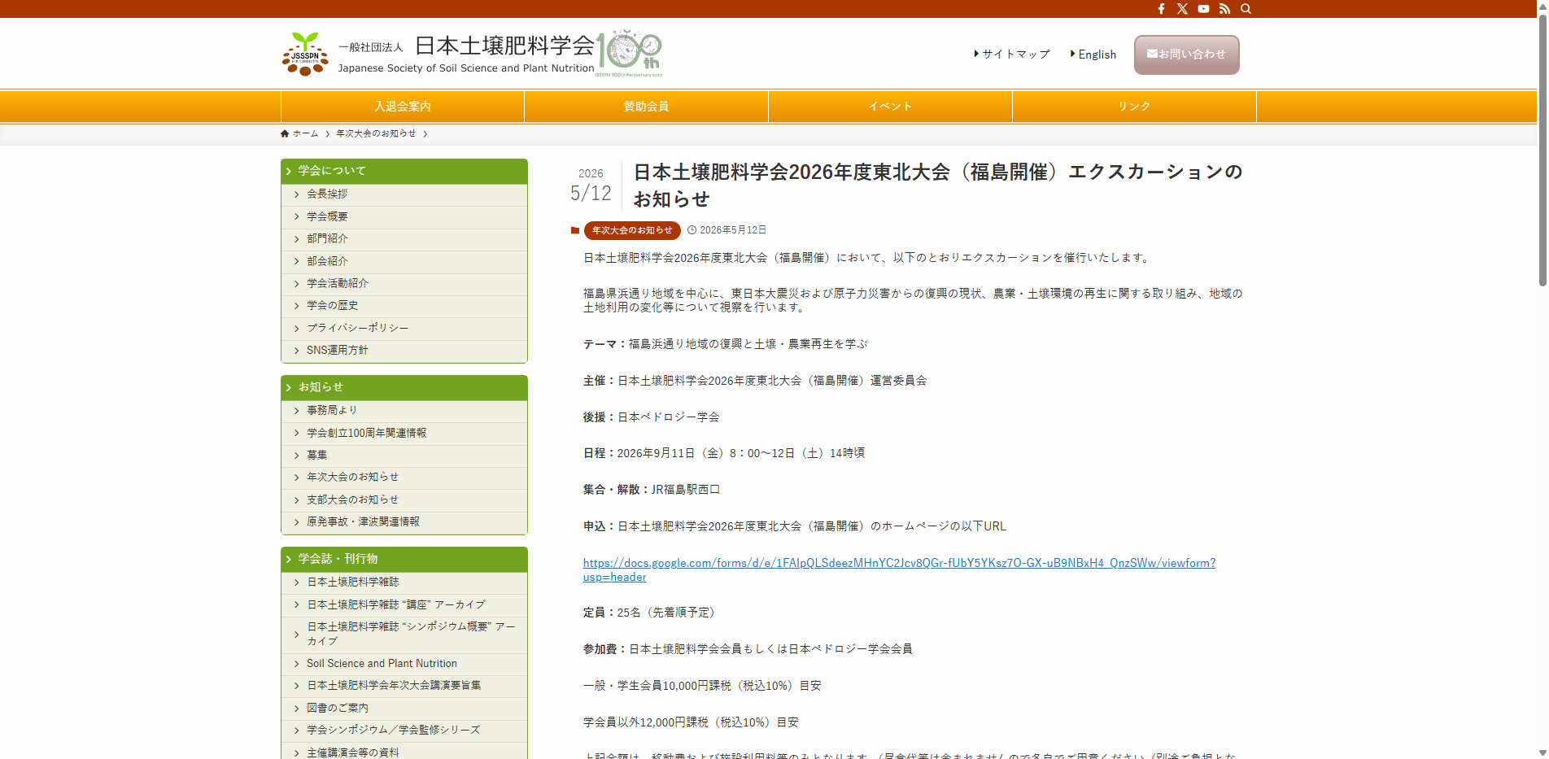Open 学会シンポジウム／学会監修シリーズ item
This screenshot has width=1549, height=759.
click(x=404, y=731)
